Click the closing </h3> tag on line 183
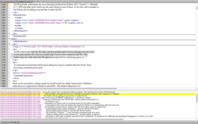Screen dimensions: 198x124 (16, 78)
